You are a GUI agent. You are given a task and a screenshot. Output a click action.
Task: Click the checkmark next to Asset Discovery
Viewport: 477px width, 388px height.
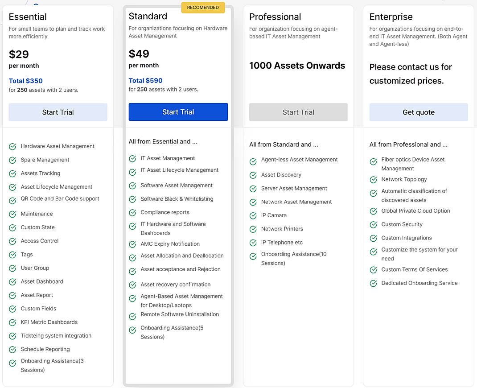pos(252,174)
